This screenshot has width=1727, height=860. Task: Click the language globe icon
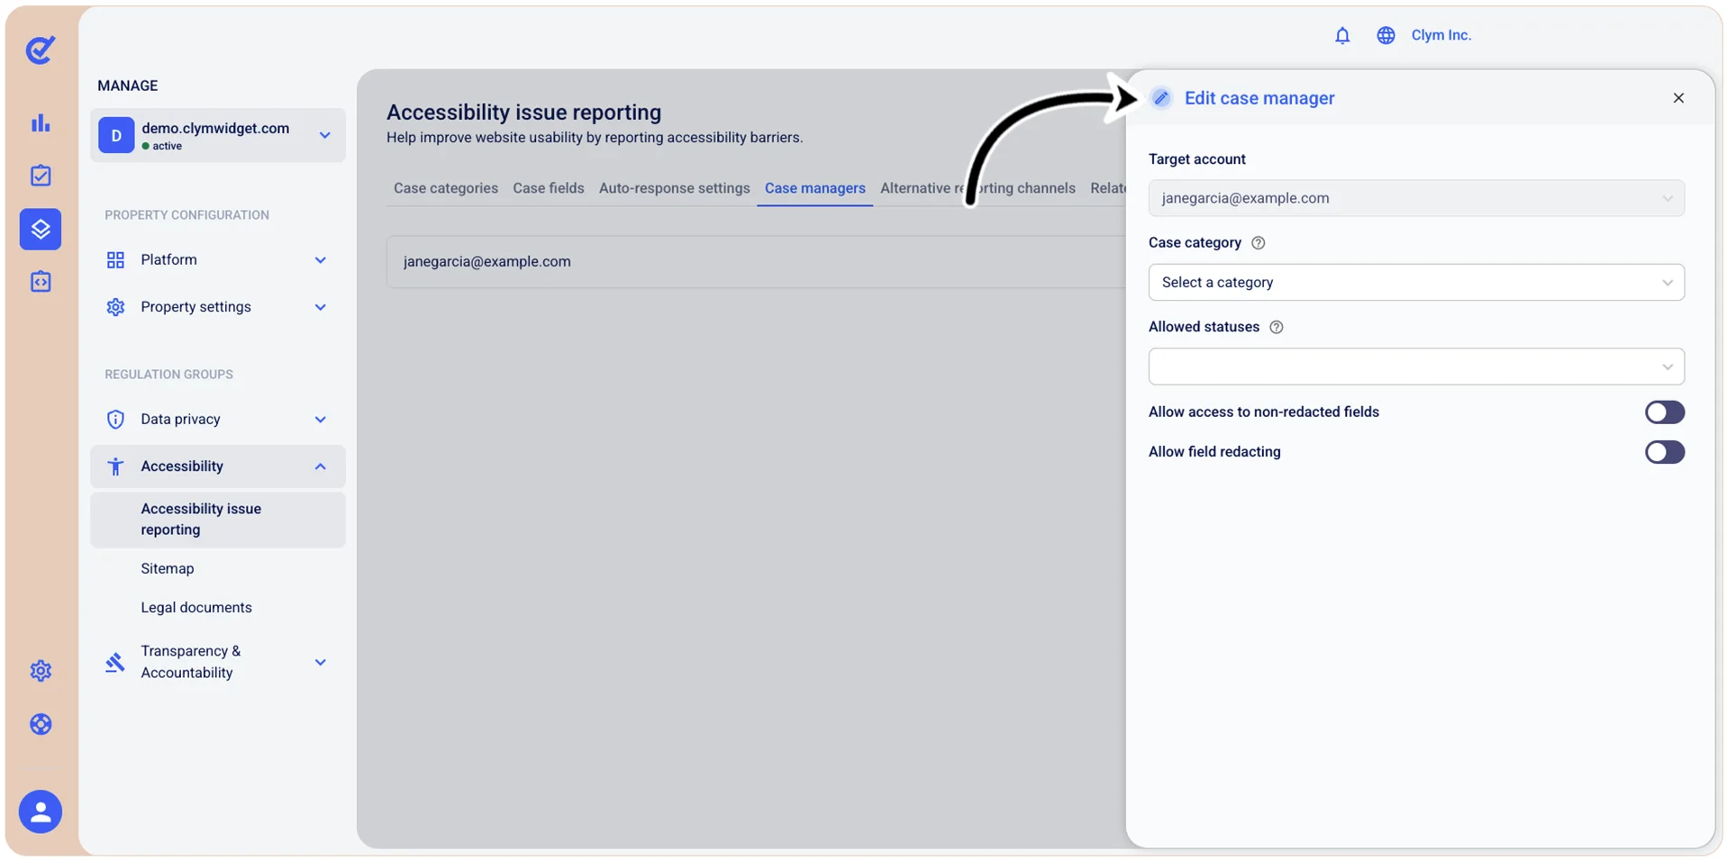[1386, 35]
